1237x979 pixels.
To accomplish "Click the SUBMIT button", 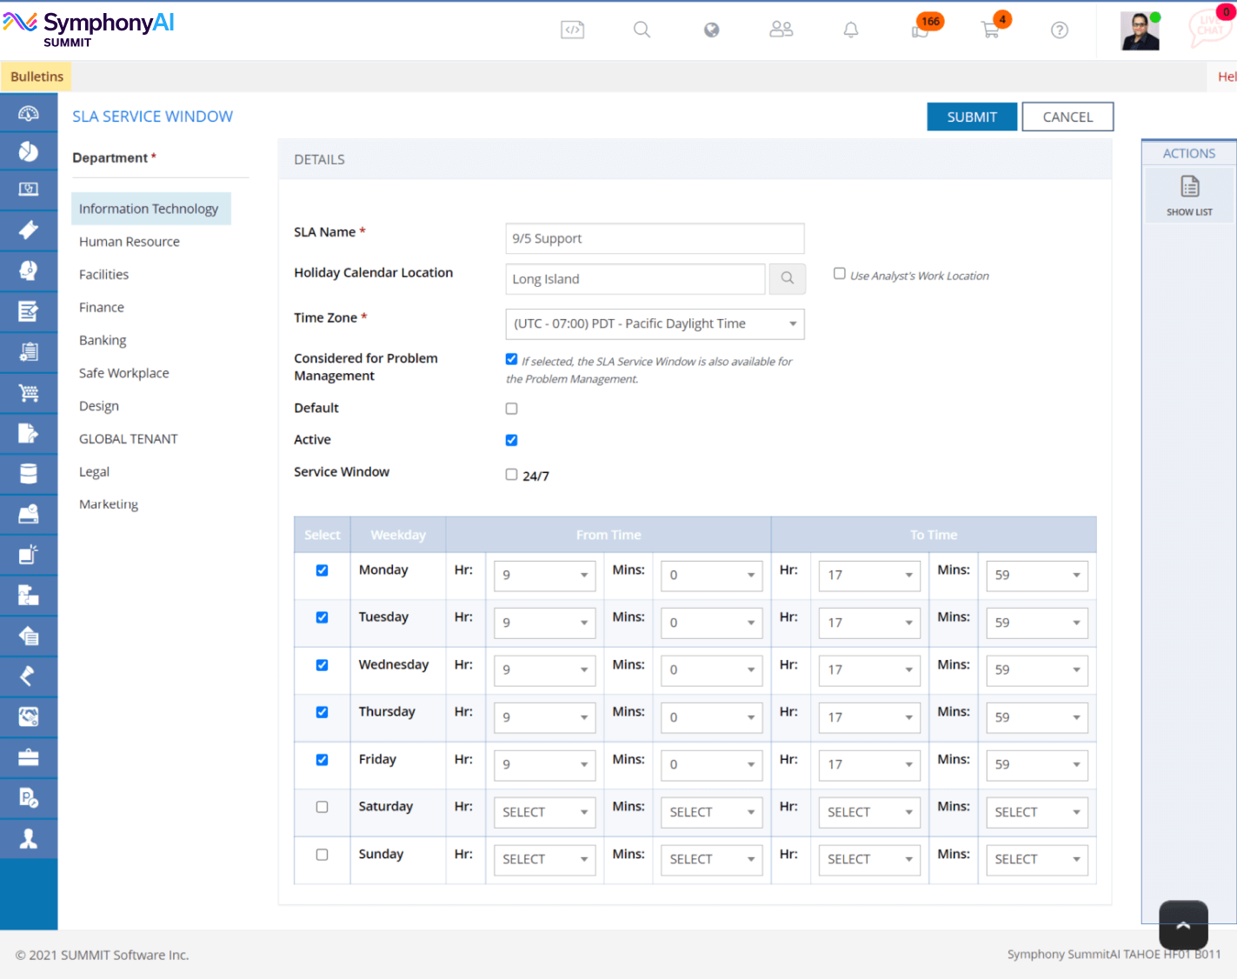I will point(972,117).
